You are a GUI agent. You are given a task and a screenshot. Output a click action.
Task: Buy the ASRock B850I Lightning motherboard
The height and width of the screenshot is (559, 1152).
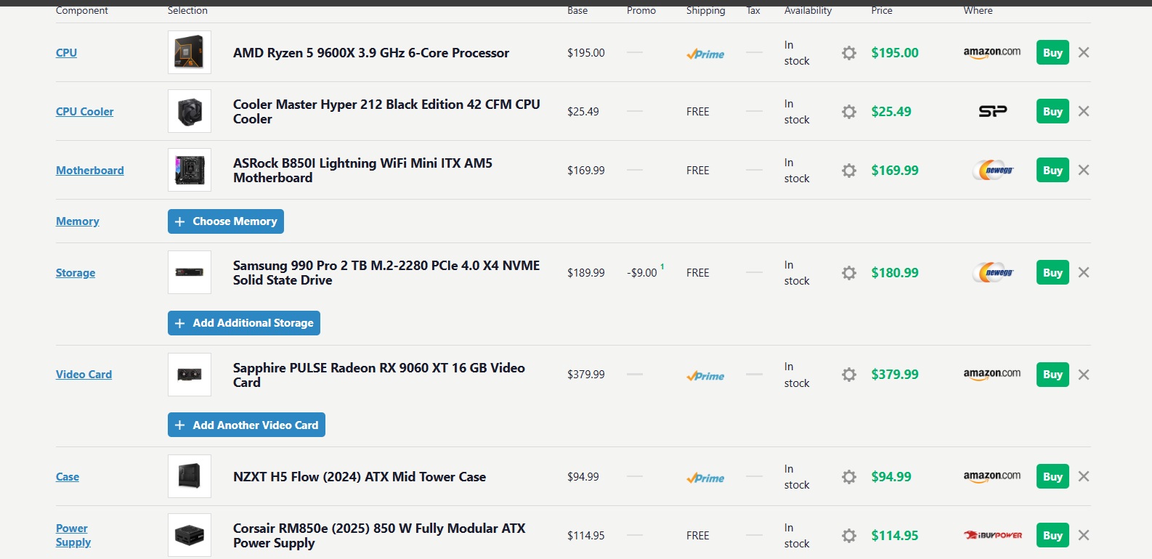point(1052,170)
